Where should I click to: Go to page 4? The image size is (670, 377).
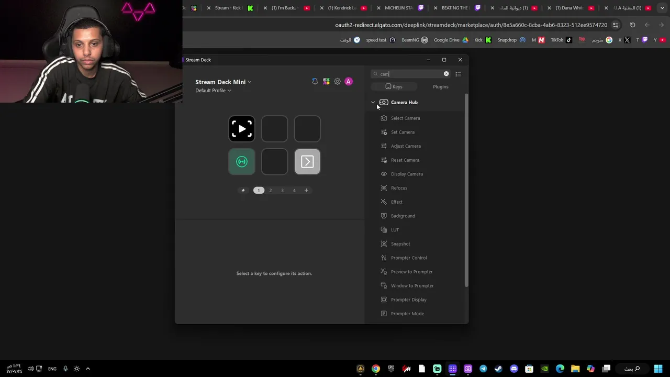tap(294, 191)
